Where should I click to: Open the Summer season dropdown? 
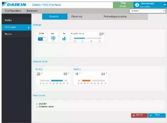click(147, 11)
